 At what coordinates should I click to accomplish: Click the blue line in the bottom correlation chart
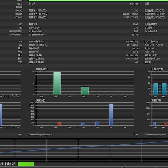(84, 147)
